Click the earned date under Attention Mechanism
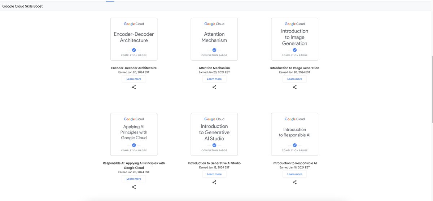433x201 pixels. [214, 72]
